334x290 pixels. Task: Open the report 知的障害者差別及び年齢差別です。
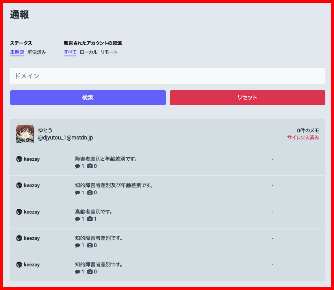click(114, 185)
